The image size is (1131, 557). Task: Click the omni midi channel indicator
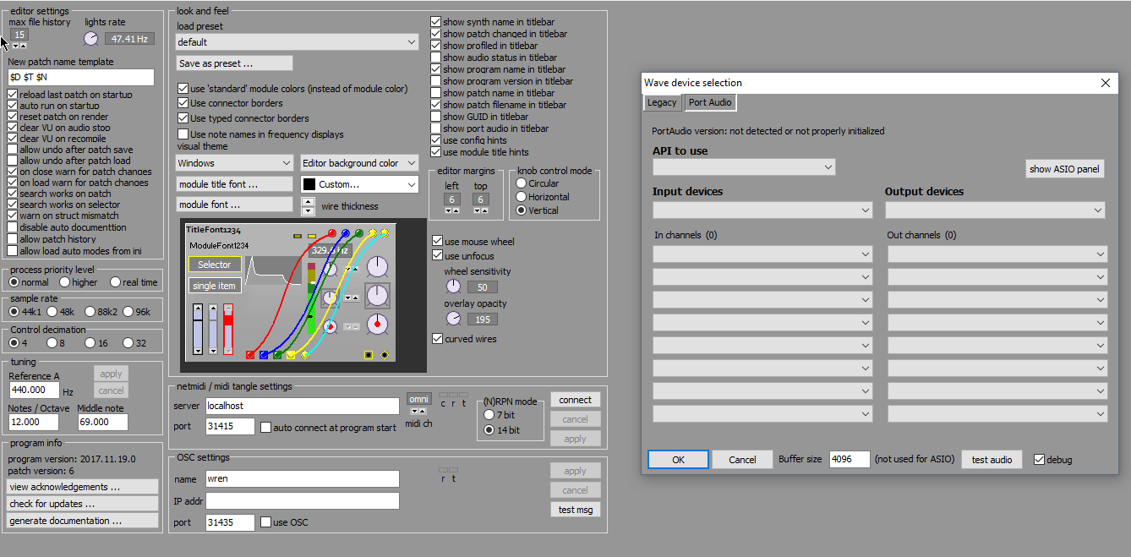(x=418, y=399)
